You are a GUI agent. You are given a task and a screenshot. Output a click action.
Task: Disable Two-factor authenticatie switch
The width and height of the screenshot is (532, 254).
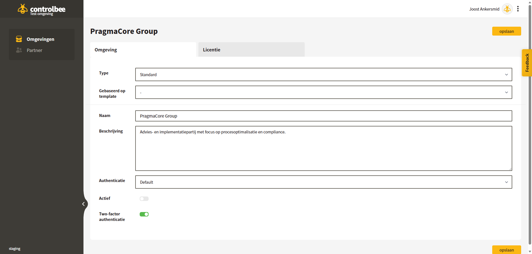coord(144,214)
